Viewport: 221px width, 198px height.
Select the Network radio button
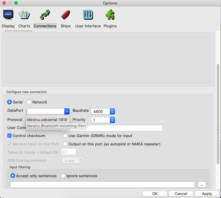click(29, 102)
